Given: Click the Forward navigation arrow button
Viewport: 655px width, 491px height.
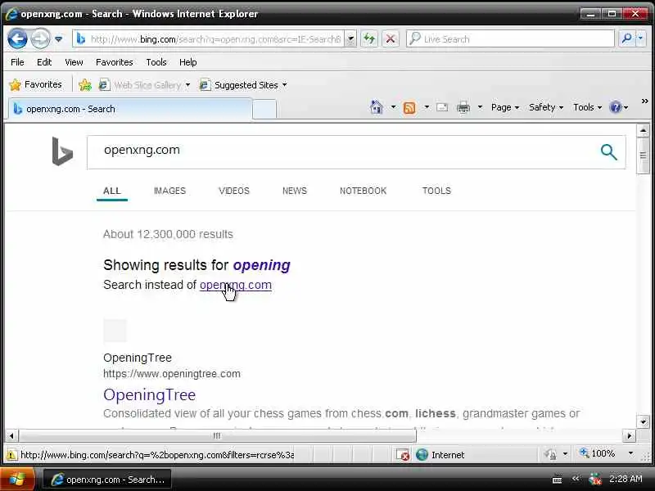Looking at the screenshot, I should [40, 38].
